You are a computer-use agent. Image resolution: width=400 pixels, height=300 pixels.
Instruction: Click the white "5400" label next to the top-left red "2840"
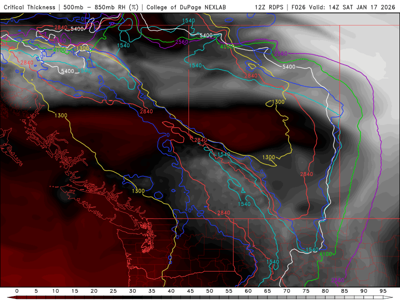(77, 29)
